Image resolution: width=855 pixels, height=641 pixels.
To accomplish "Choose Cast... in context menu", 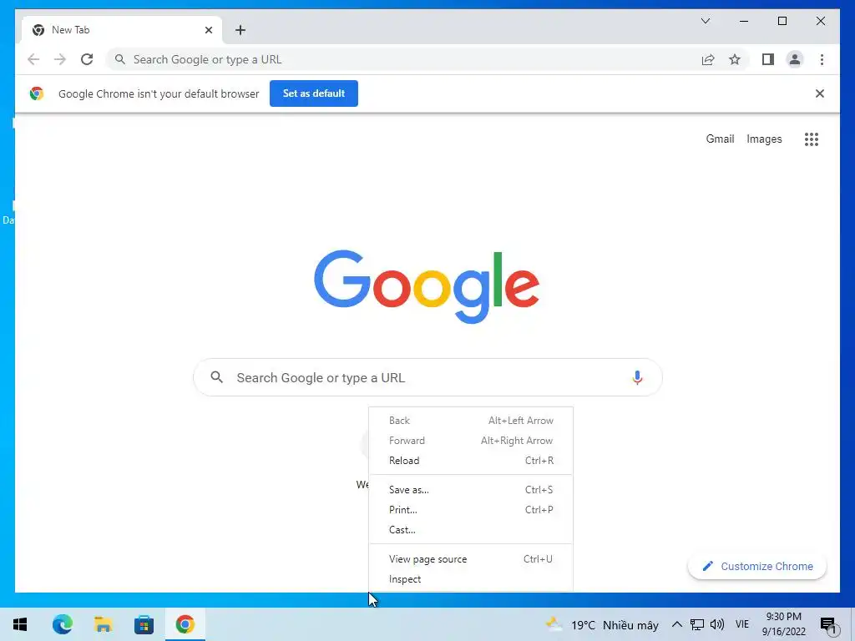I will [x=471, y=530].
